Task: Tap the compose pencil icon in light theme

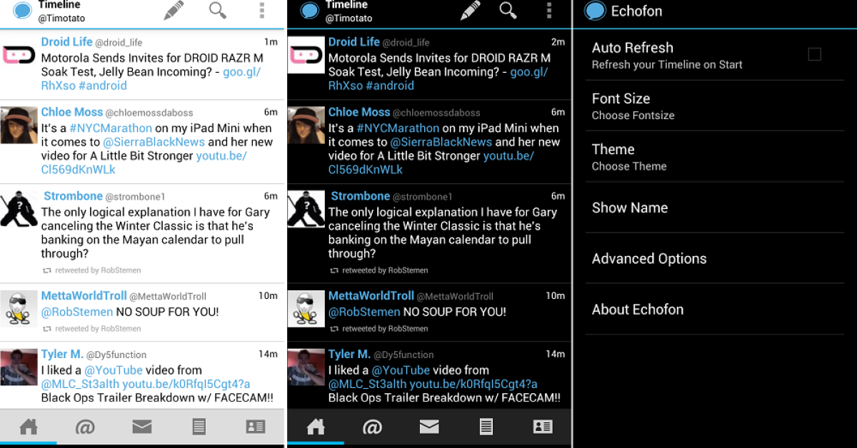Action: [173, 10]
